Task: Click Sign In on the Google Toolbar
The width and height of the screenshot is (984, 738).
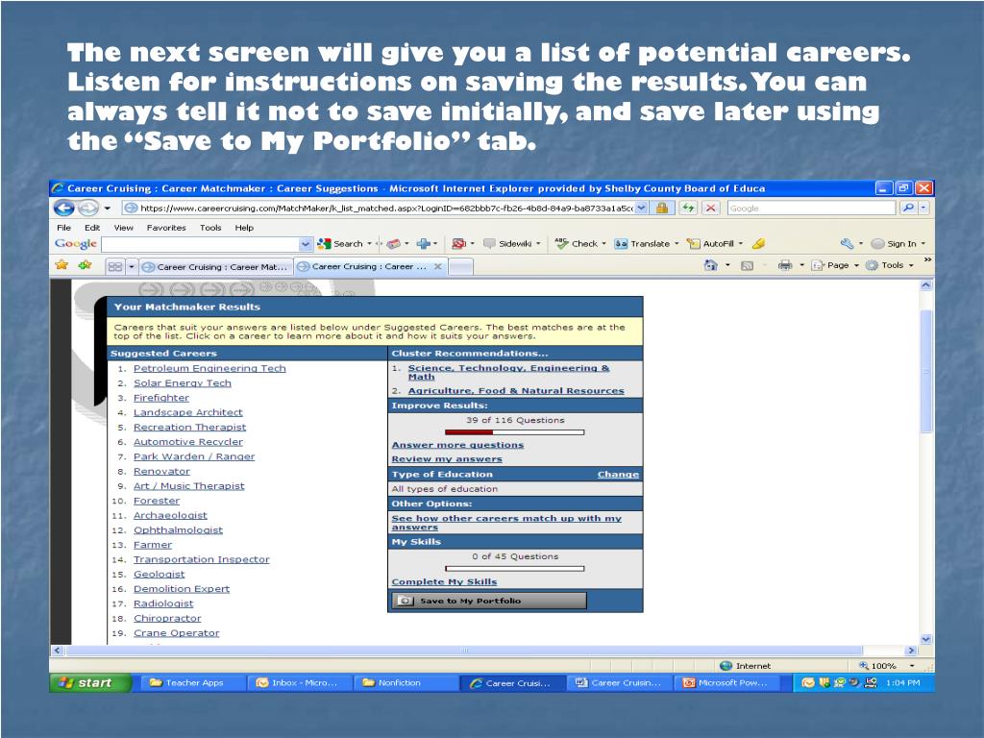Action: pos(895,243)
